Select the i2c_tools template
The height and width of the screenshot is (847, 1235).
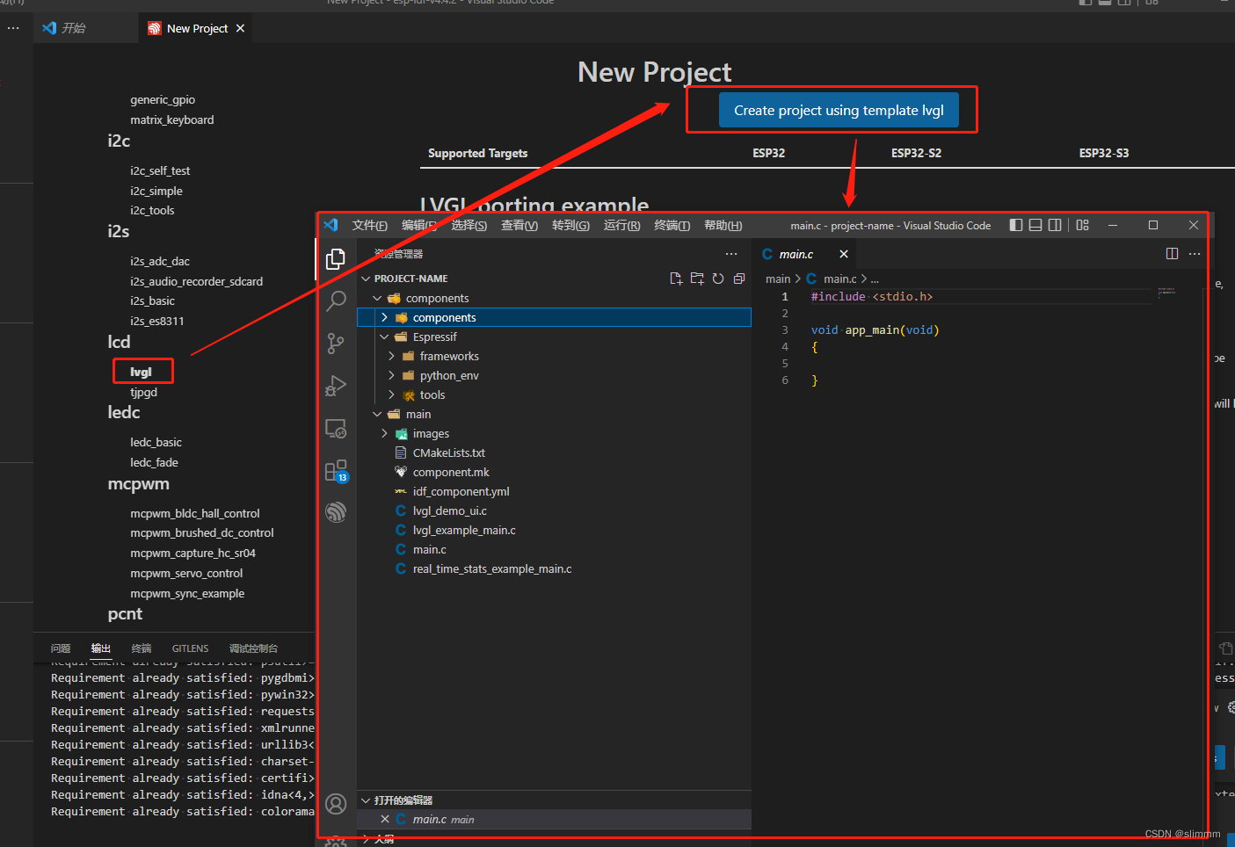coord(152,210)
